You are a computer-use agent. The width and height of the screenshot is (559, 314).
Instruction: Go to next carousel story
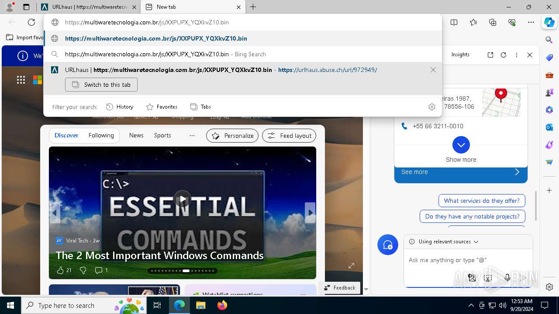[310, 213]
